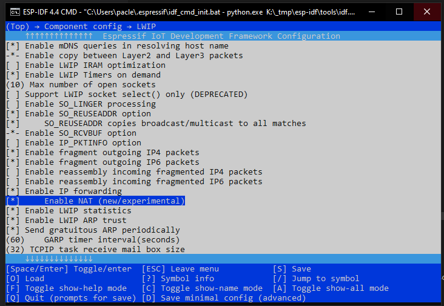Close the ESP-IDF 4.4 CMD window
Viewport: 444px width, 306px height.
point(427,12)
